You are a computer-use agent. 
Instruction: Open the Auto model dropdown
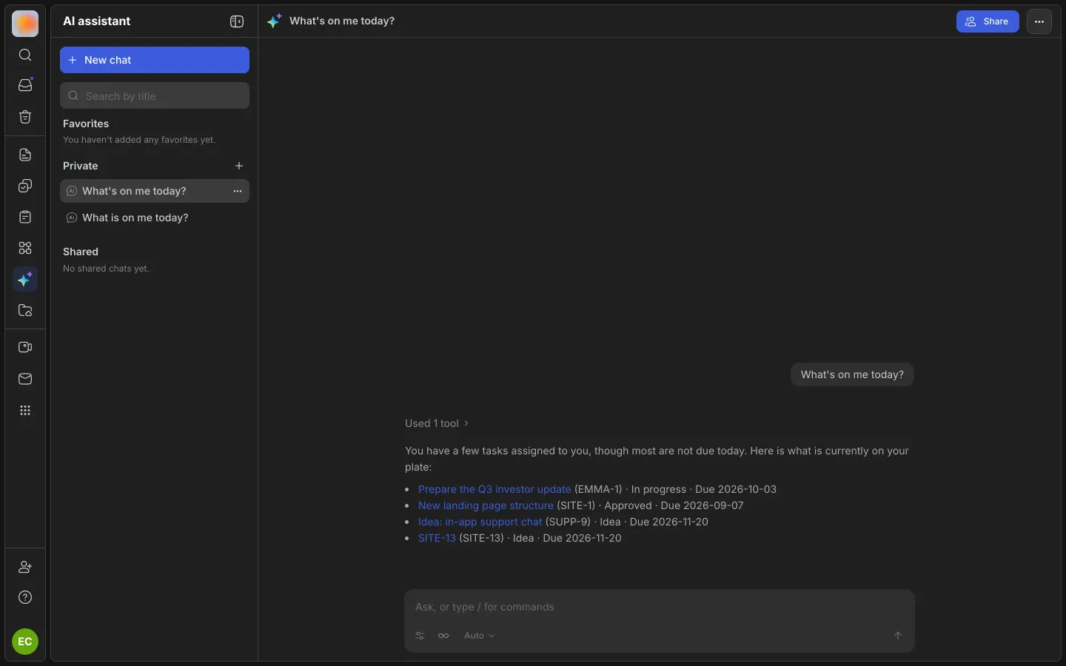pyautogui.click(x=479, y=636)
